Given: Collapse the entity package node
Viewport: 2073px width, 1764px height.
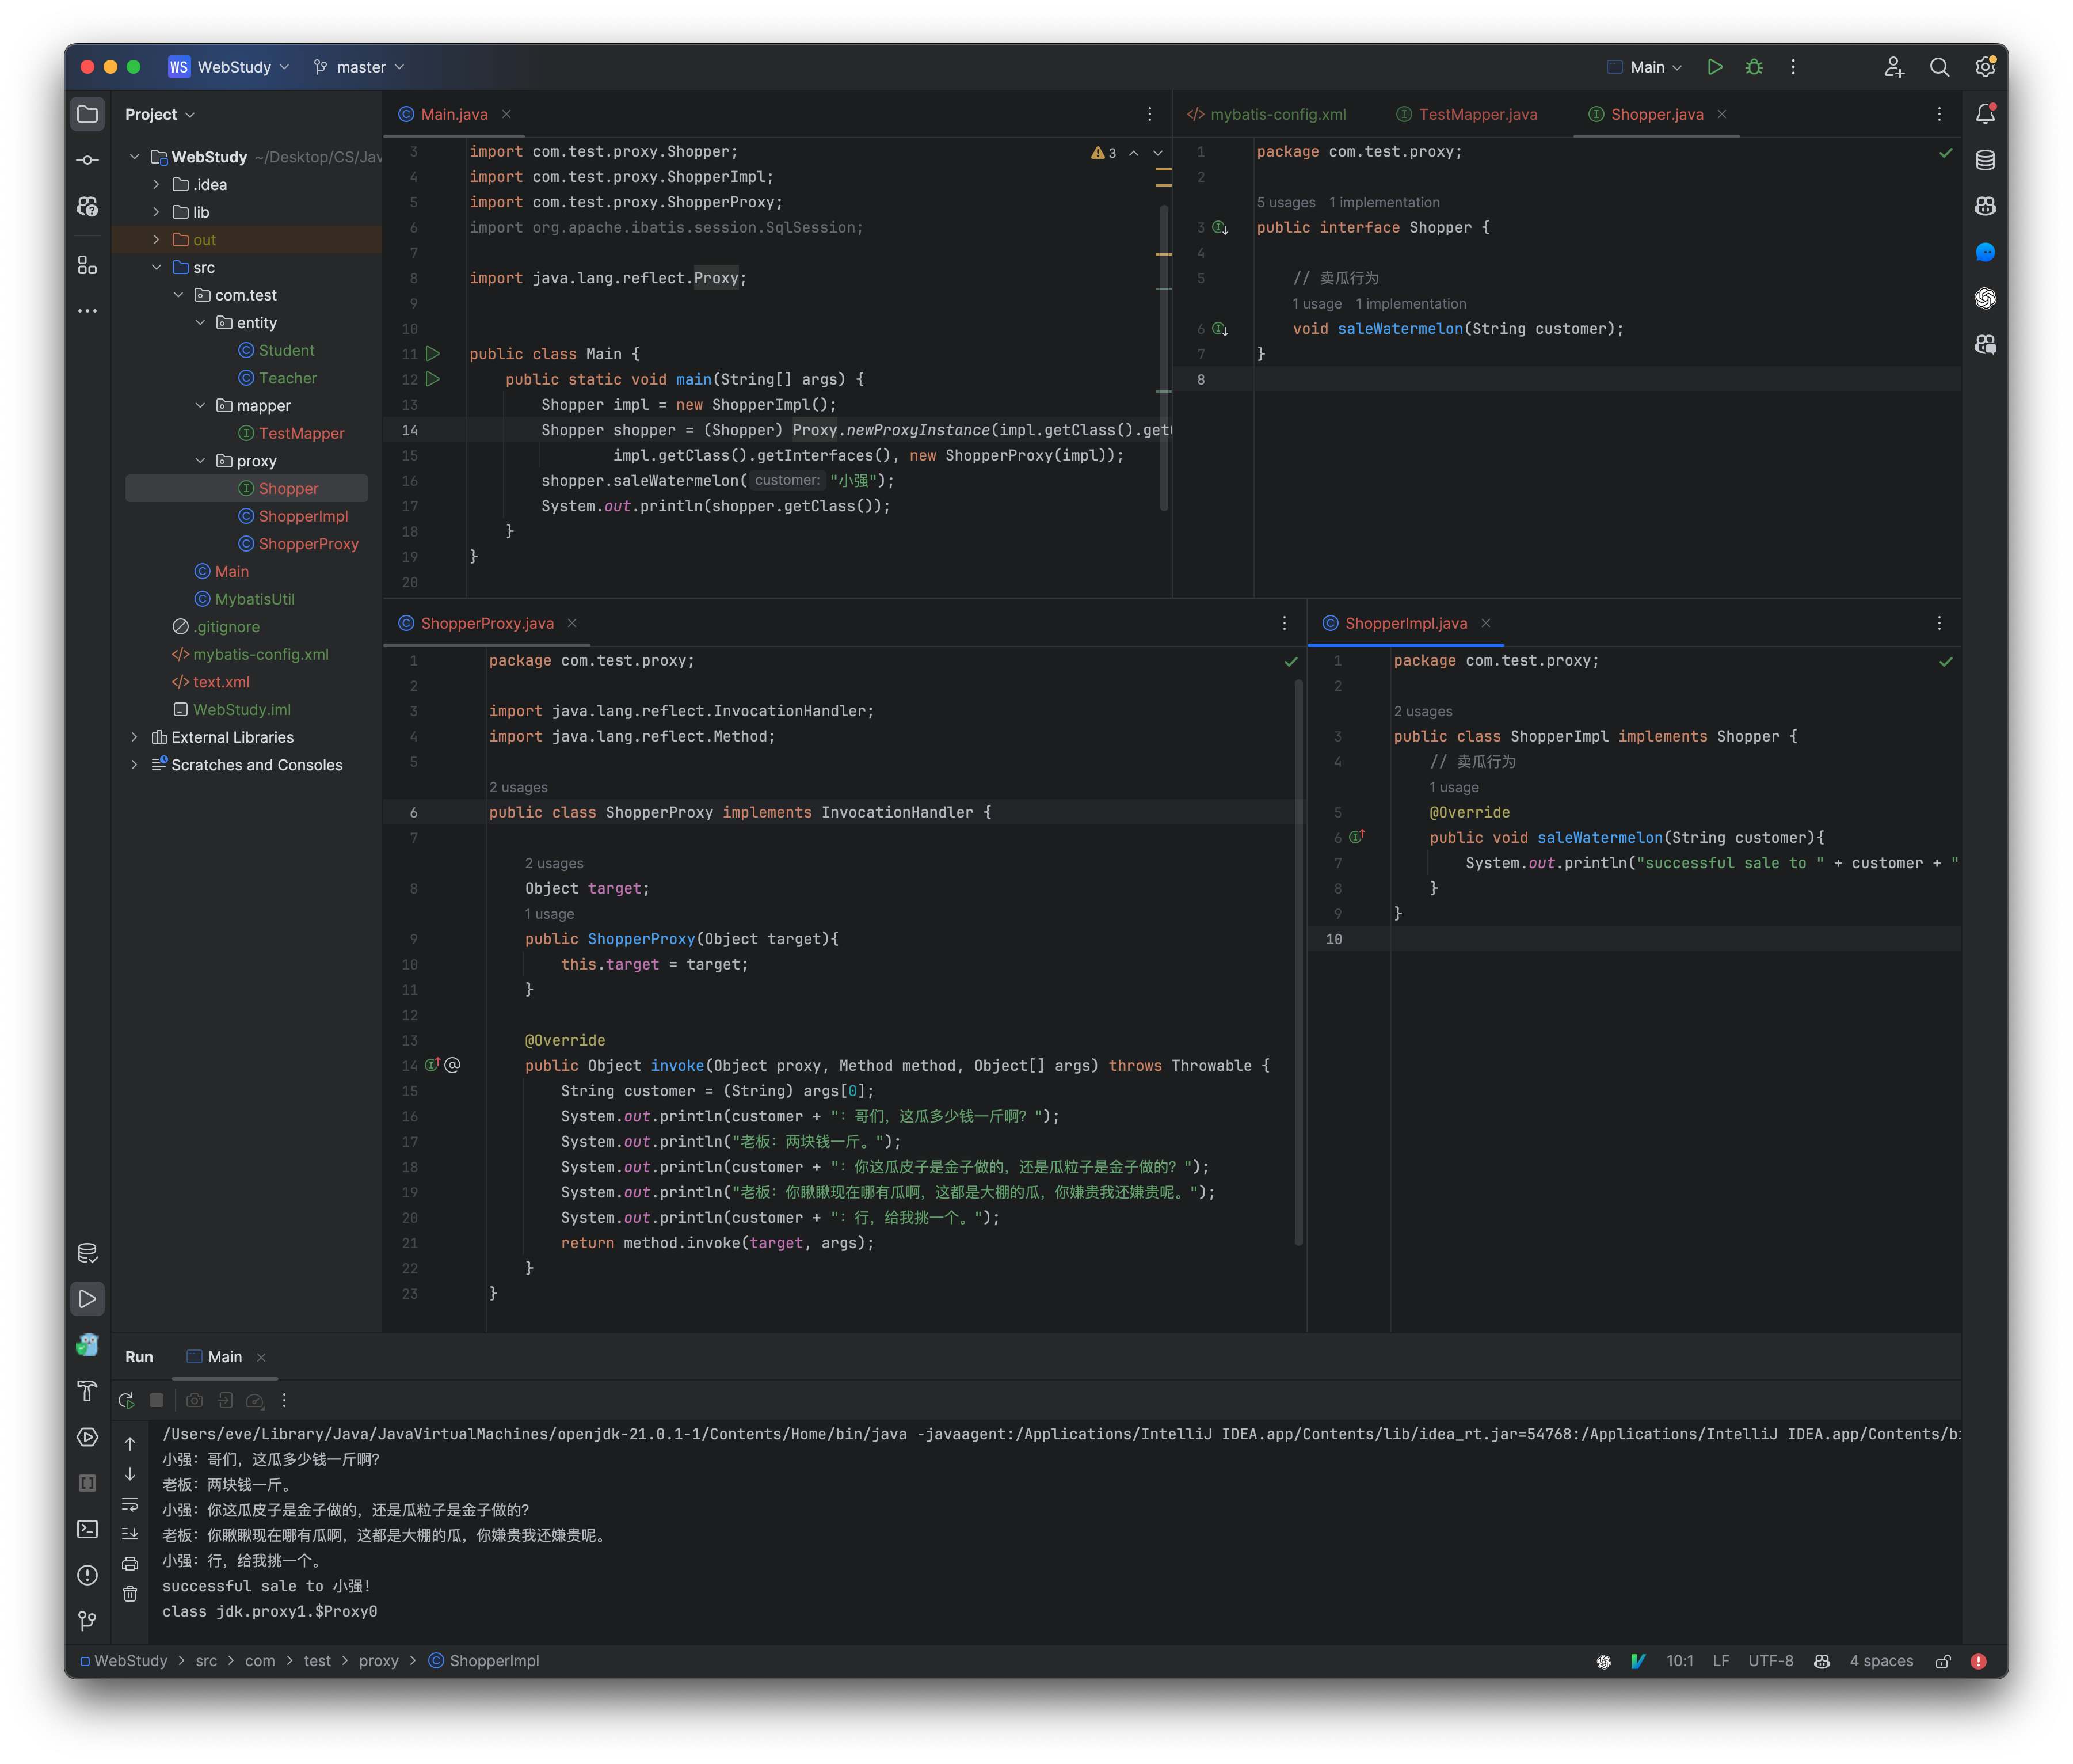Looking at the screenshot, I should click(x=200, y=323).
